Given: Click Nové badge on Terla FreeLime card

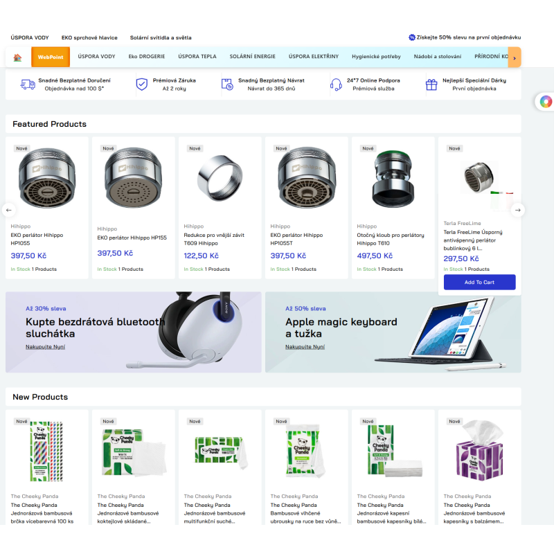Looking at the screenshot, I should click(454, 148).
